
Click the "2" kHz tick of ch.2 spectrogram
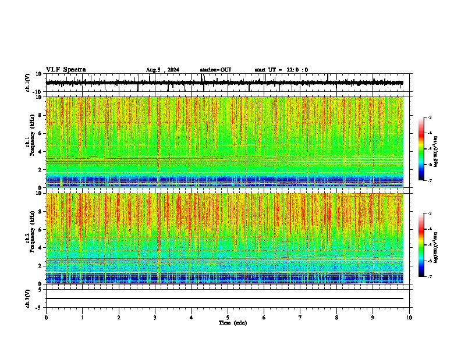41,266
